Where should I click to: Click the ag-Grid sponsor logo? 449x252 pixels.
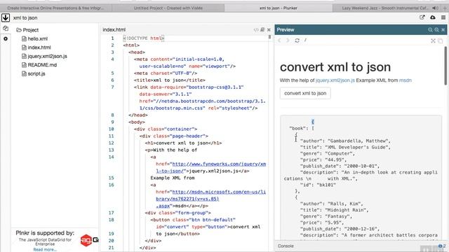pyautogui.click(x=89, y=240)
